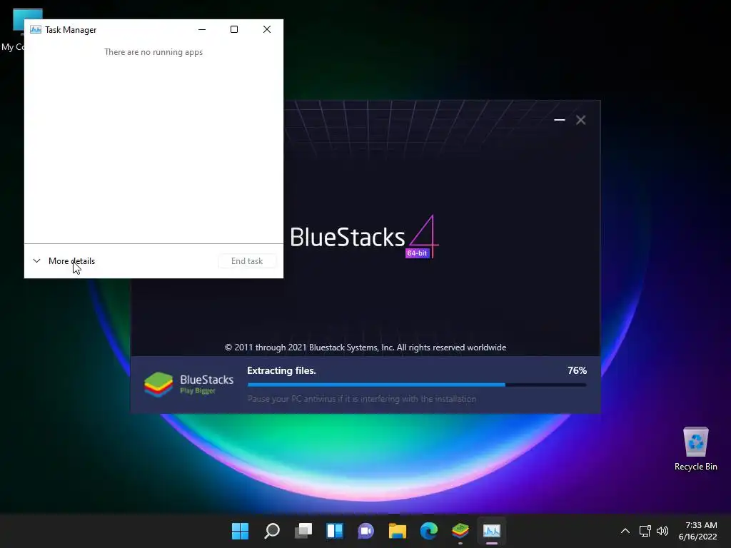The height and width of the screenshot is (548, 731).
Task: Open clock and date flyout
Action: [698, 531]
